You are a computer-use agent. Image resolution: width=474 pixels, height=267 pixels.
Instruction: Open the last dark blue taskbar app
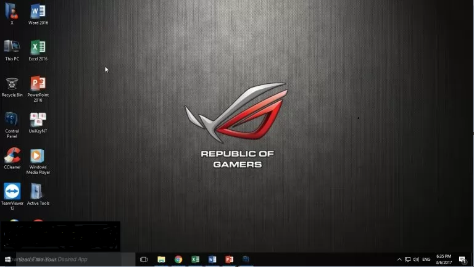tap(246, 259)
